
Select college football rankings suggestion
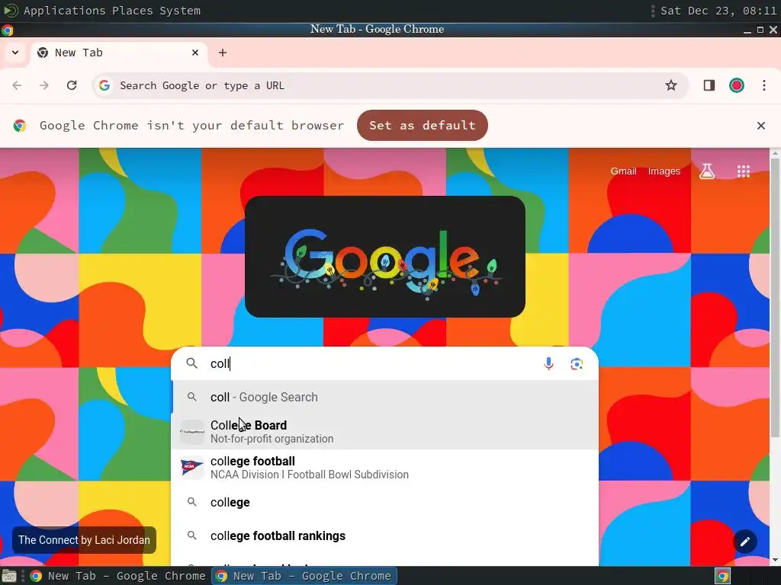(x=384, y=535)
